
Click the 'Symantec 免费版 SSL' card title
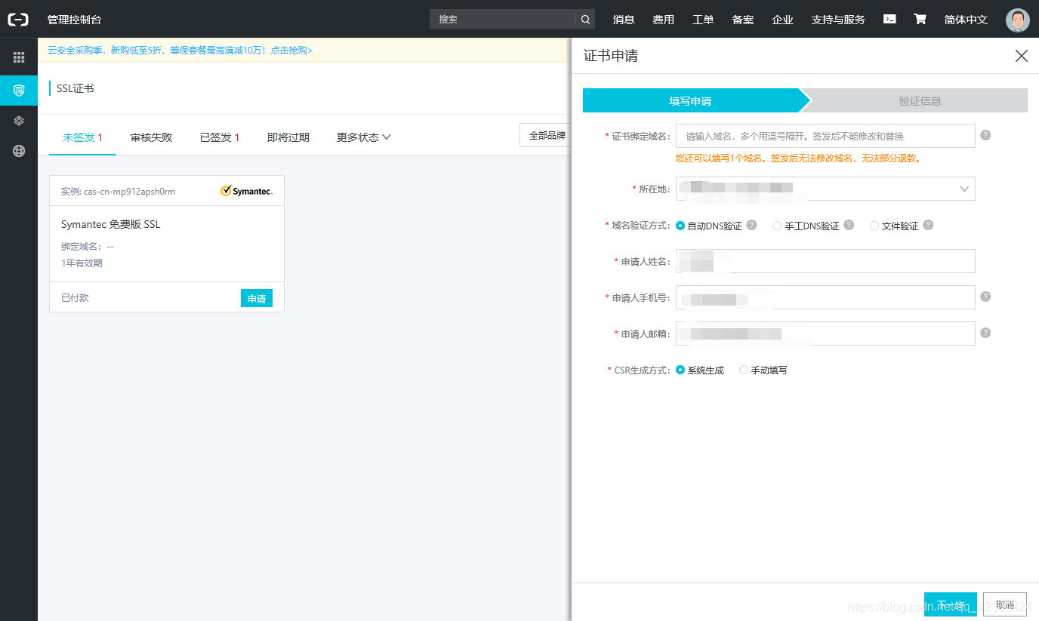(110, 224)
